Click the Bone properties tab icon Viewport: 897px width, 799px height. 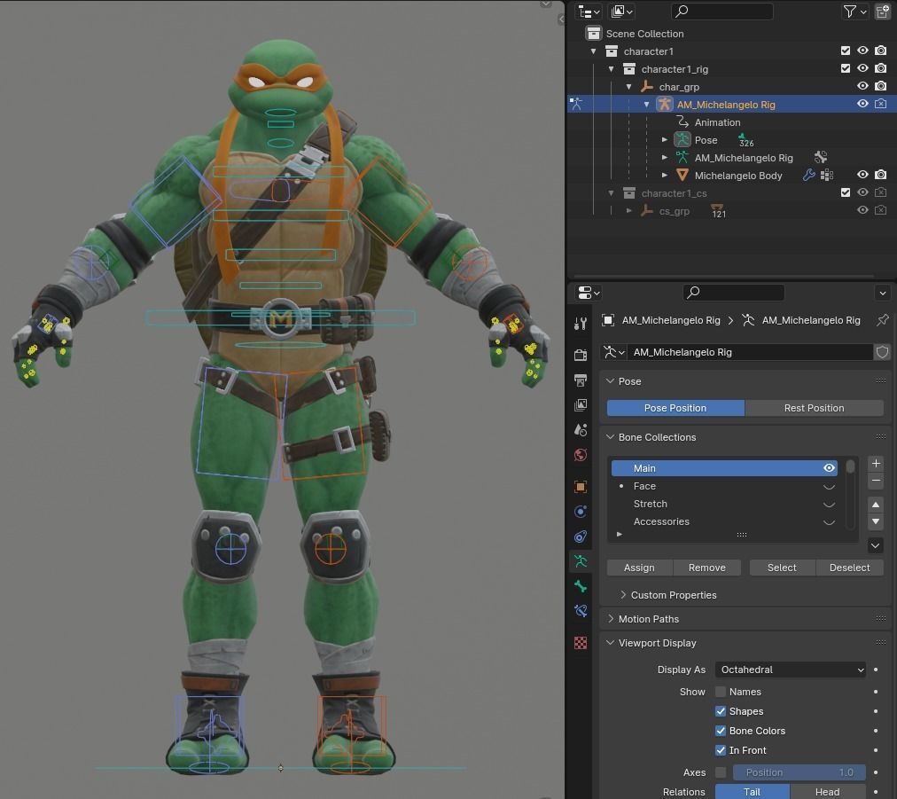(x=580, y=586)
